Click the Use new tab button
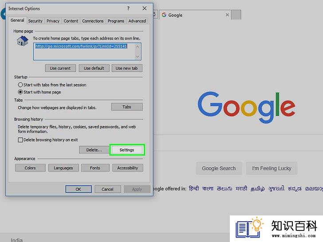 127,68
